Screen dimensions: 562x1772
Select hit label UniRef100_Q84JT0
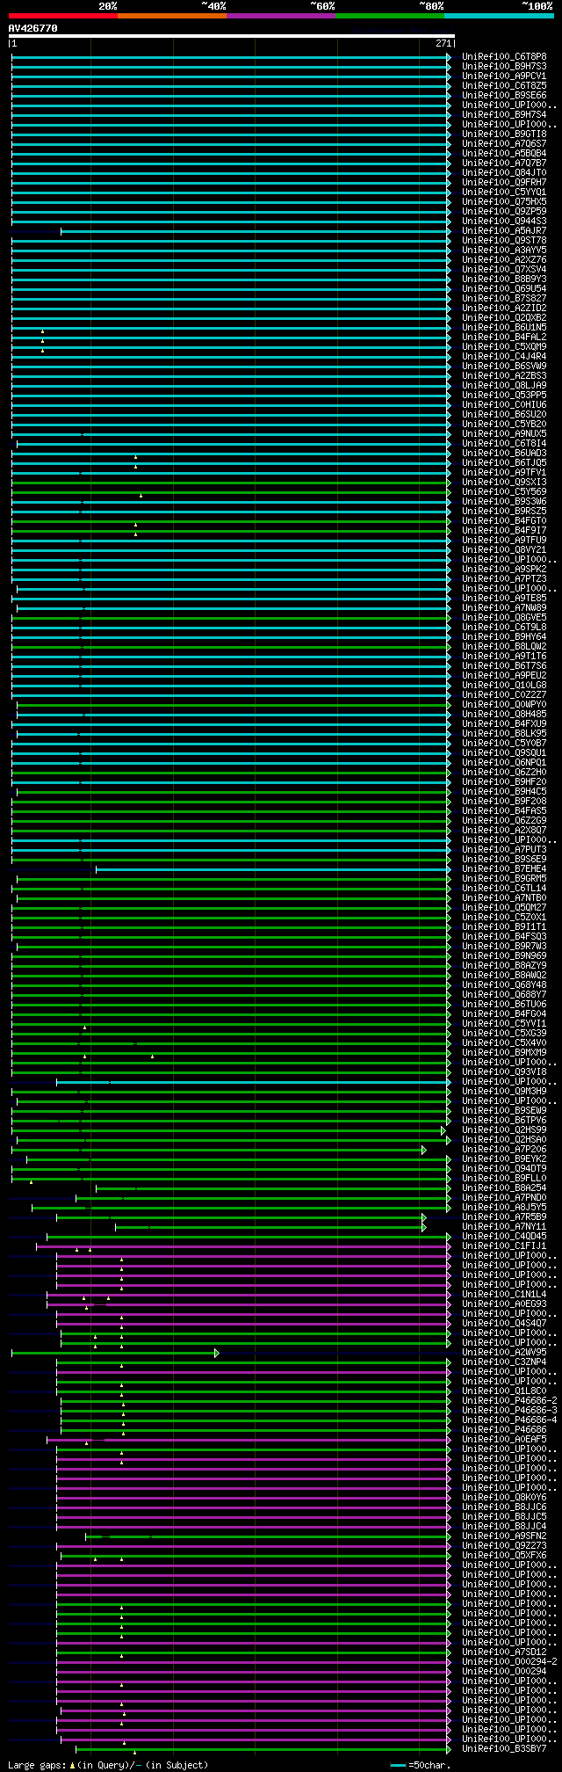tap(504, 172)
